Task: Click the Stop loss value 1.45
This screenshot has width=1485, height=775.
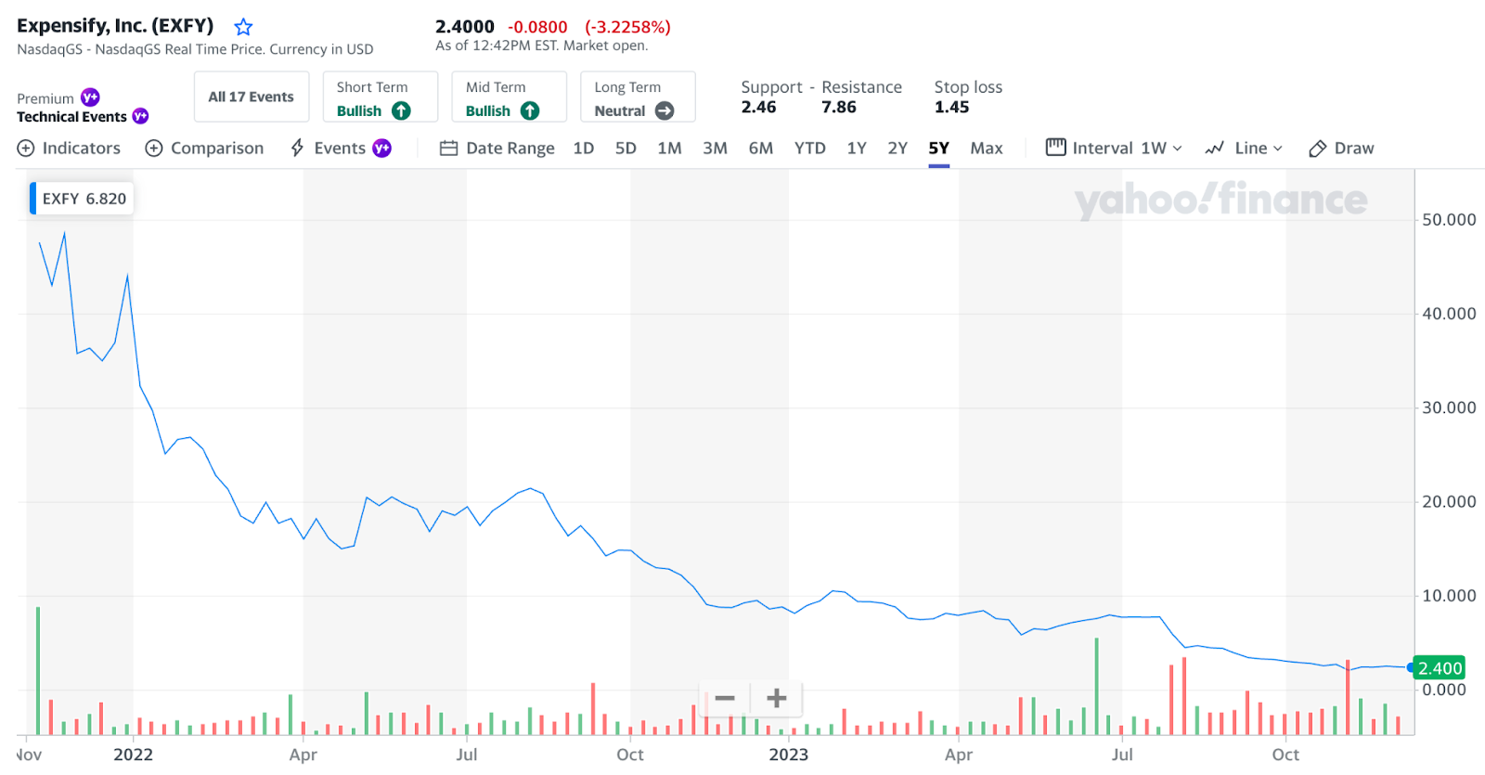Action: [x=951, y=107]
